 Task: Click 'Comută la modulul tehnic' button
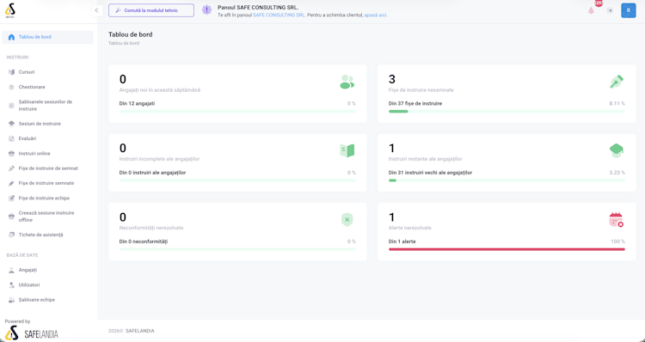point(151,10)
